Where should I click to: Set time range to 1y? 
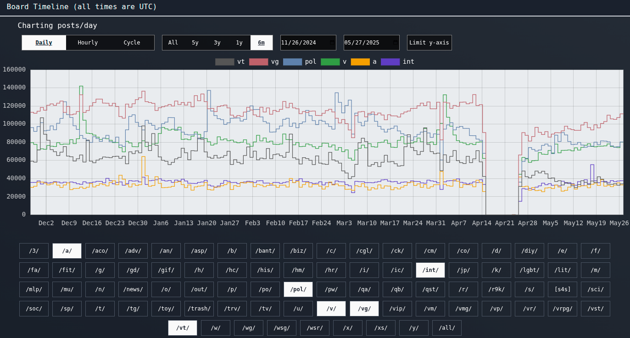click(x=239, y=43)
